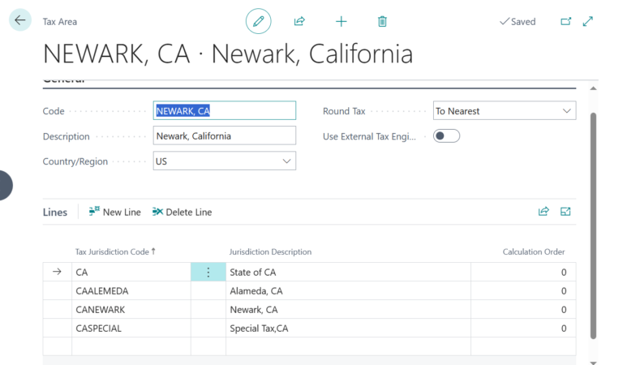Image resolution: width=623 pixels, height=365 pixels.
Task: Select the CASPECIAL code cell
Action: click(x=131, y=328)
